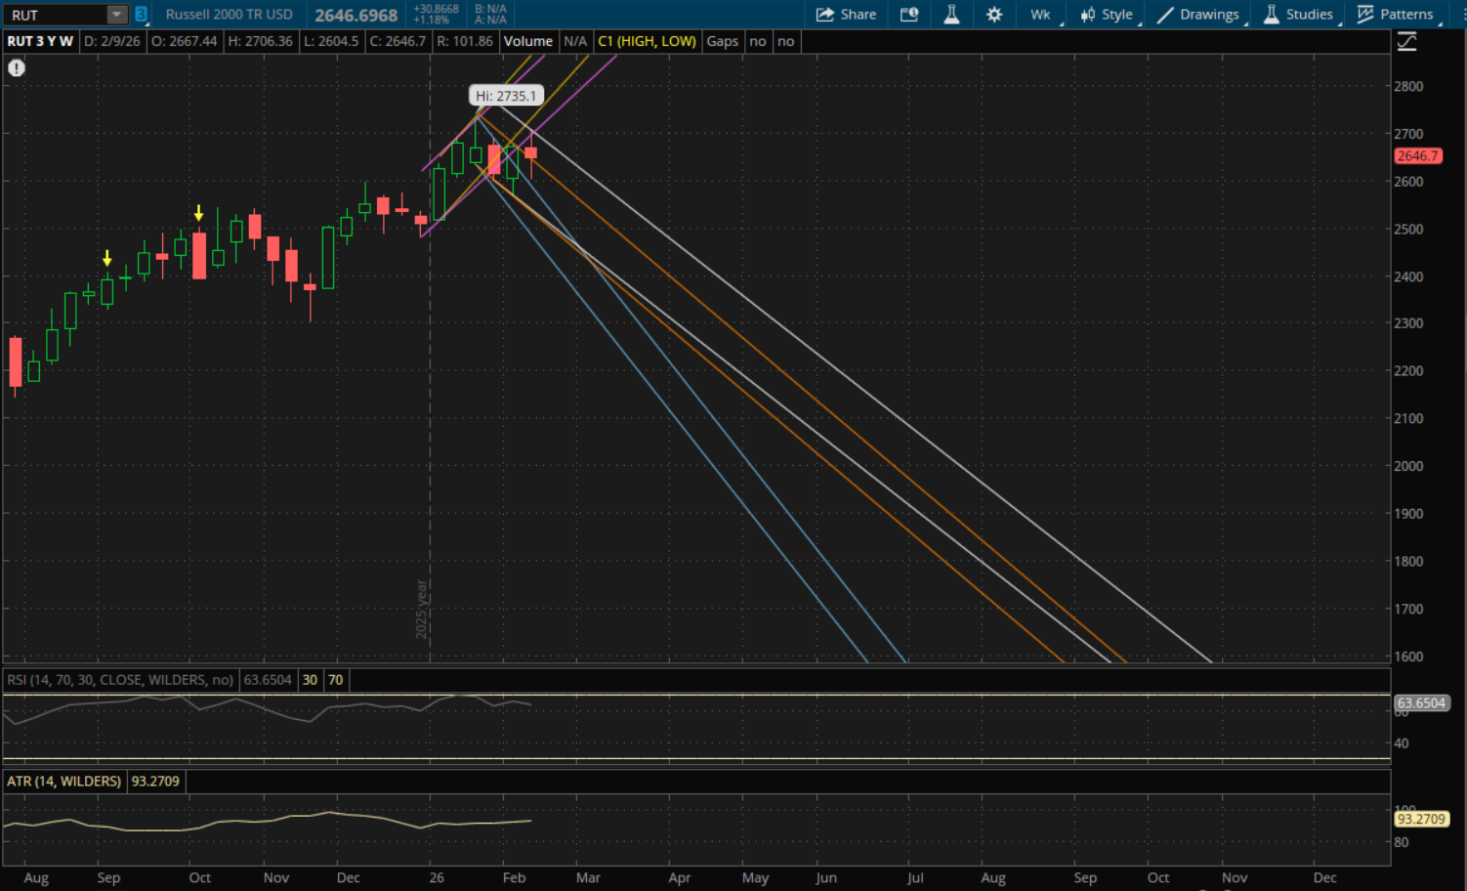This screenshot has height=891, width=1467.
Task: Open the Style menu
Action: 1107,15
